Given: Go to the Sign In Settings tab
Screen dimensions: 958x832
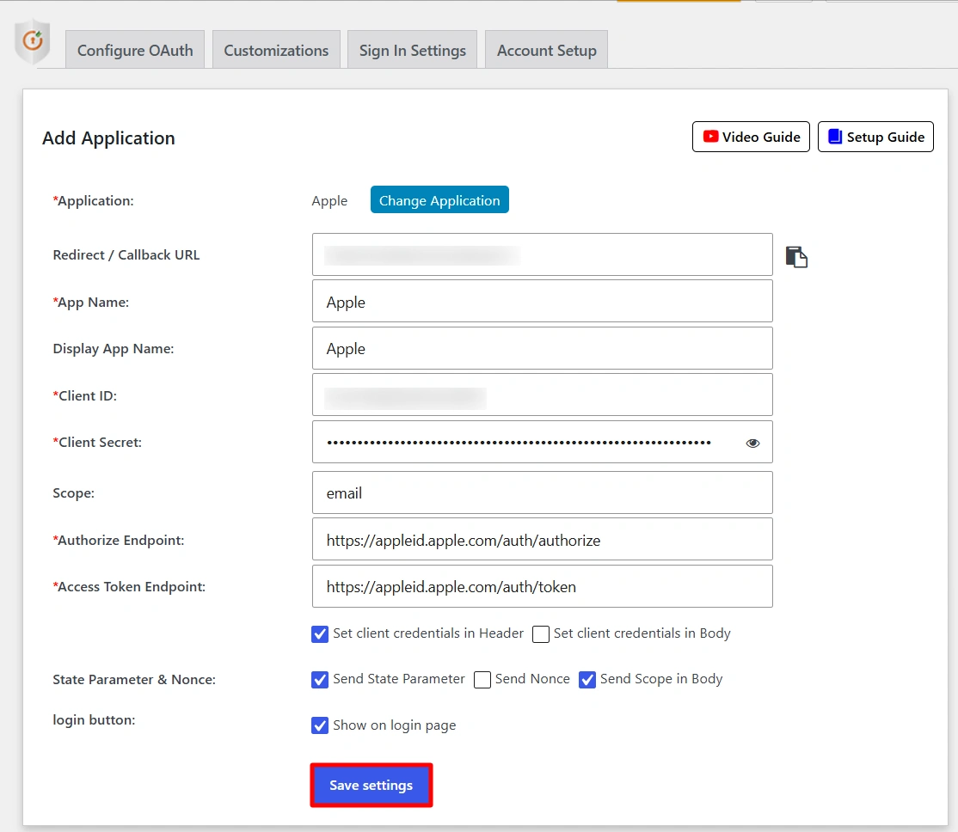Looking at the screenshot, I should click(413, 50).
